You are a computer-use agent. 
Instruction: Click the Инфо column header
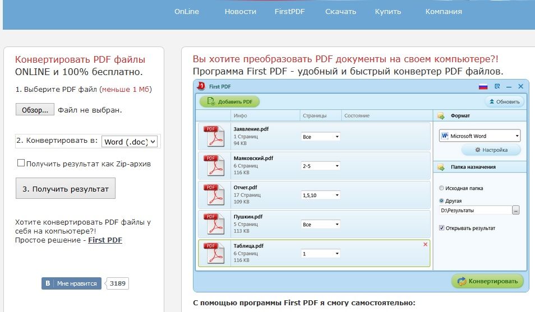pos(240,115)
